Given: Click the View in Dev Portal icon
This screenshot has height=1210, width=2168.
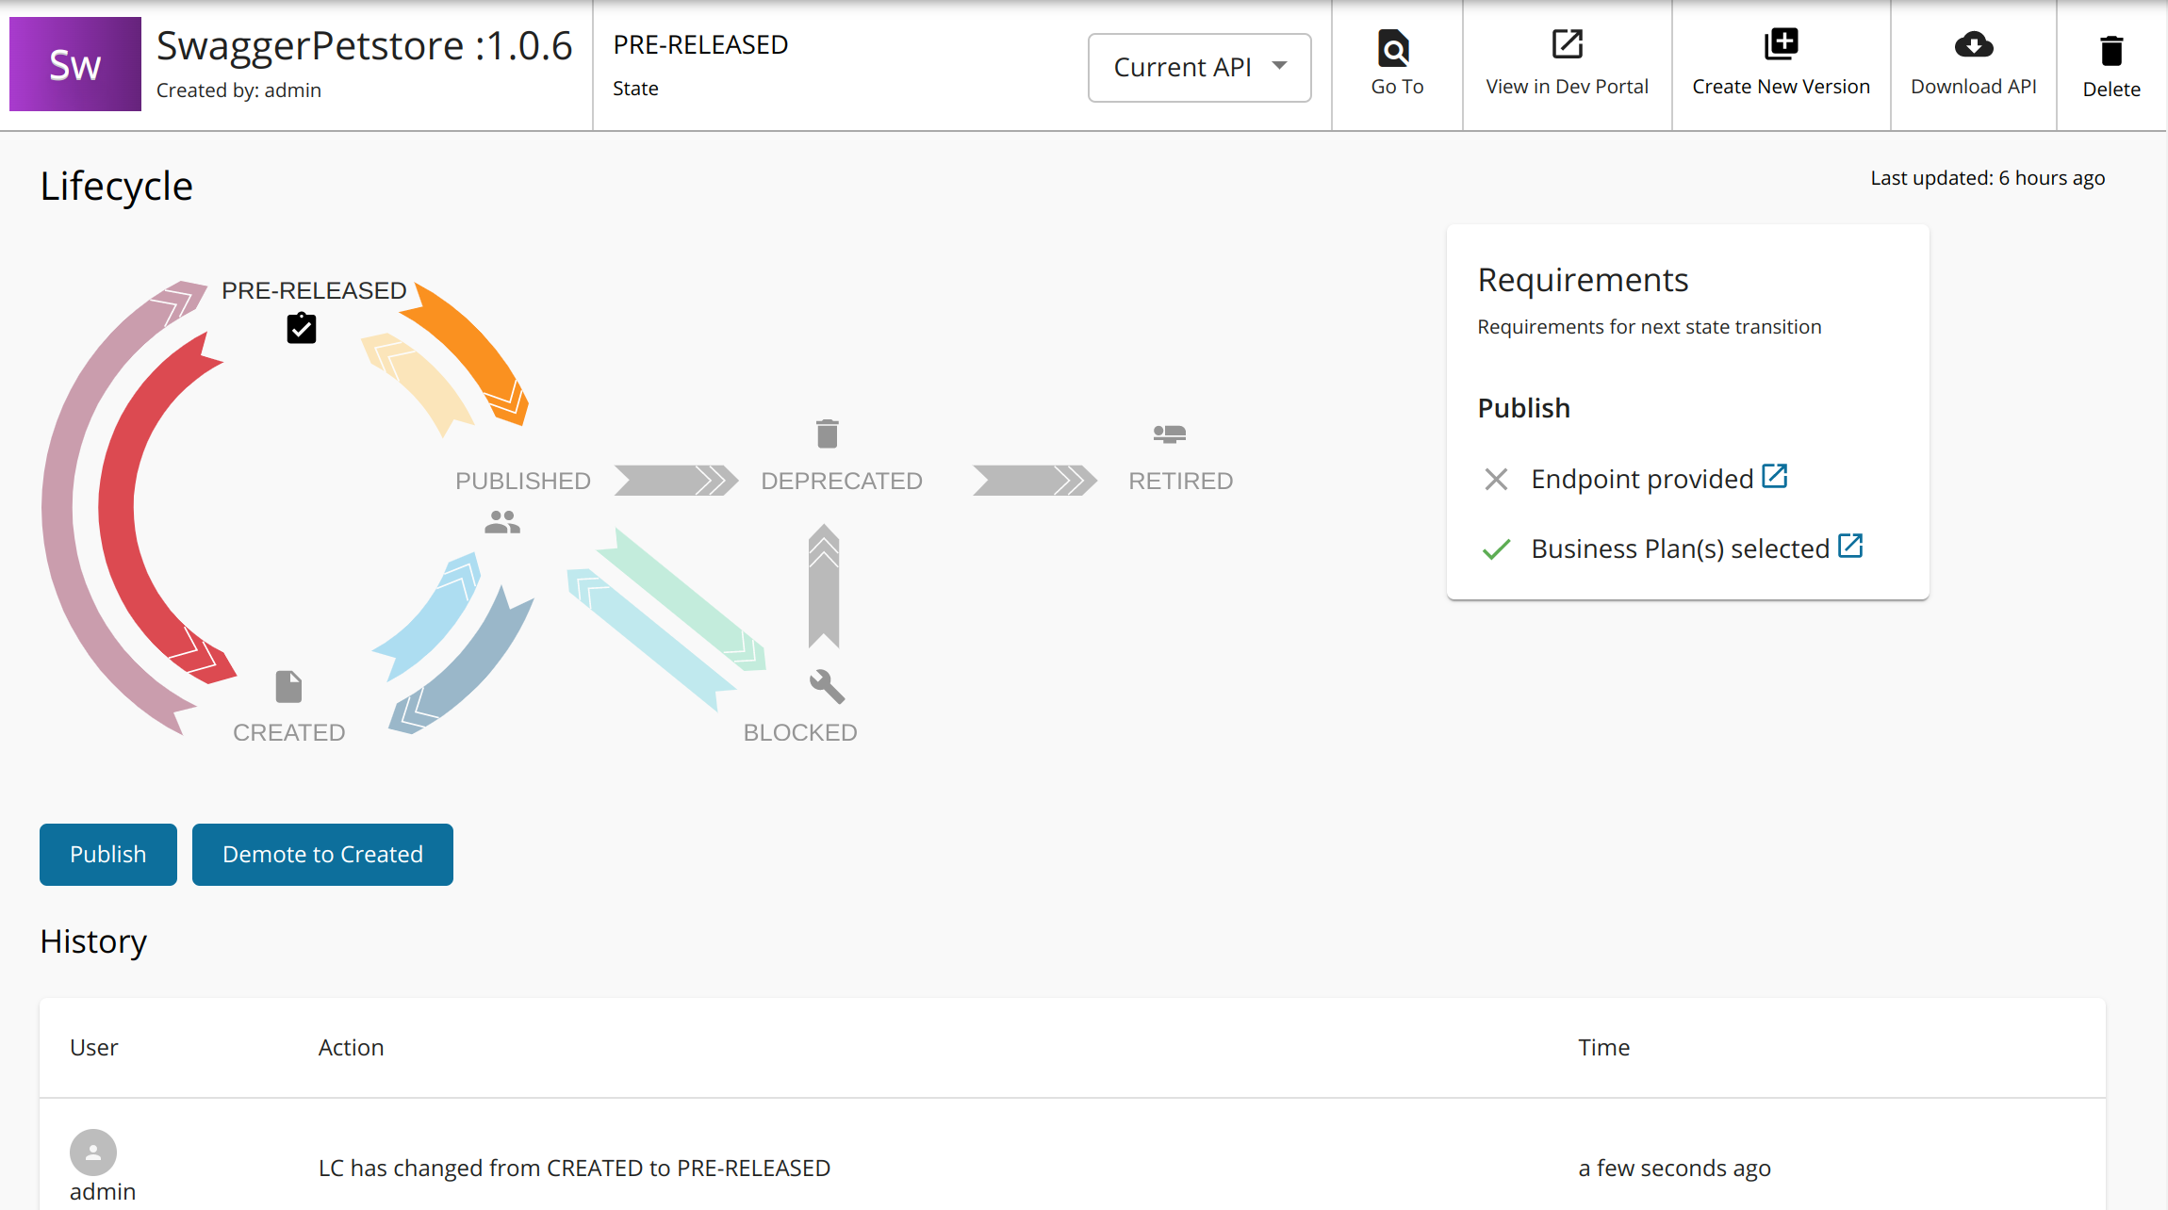Looking at the screenshot, I should pyautogui.click(x=1566, y=43).
